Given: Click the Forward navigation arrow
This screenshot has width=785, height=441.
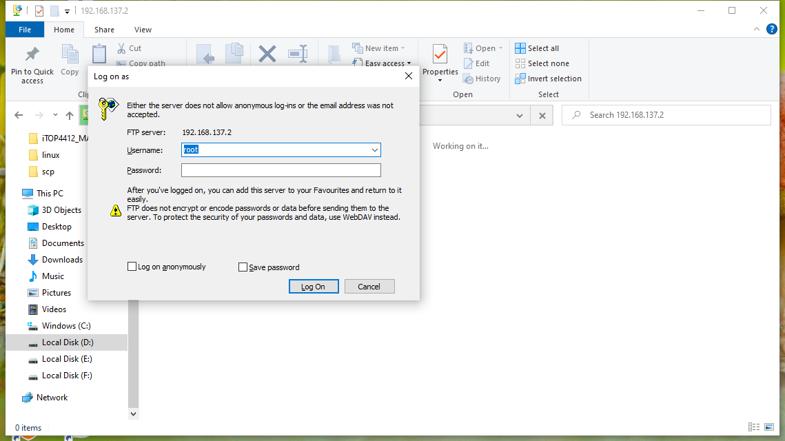Looking at the screenshot, I should tap(39, 115).
